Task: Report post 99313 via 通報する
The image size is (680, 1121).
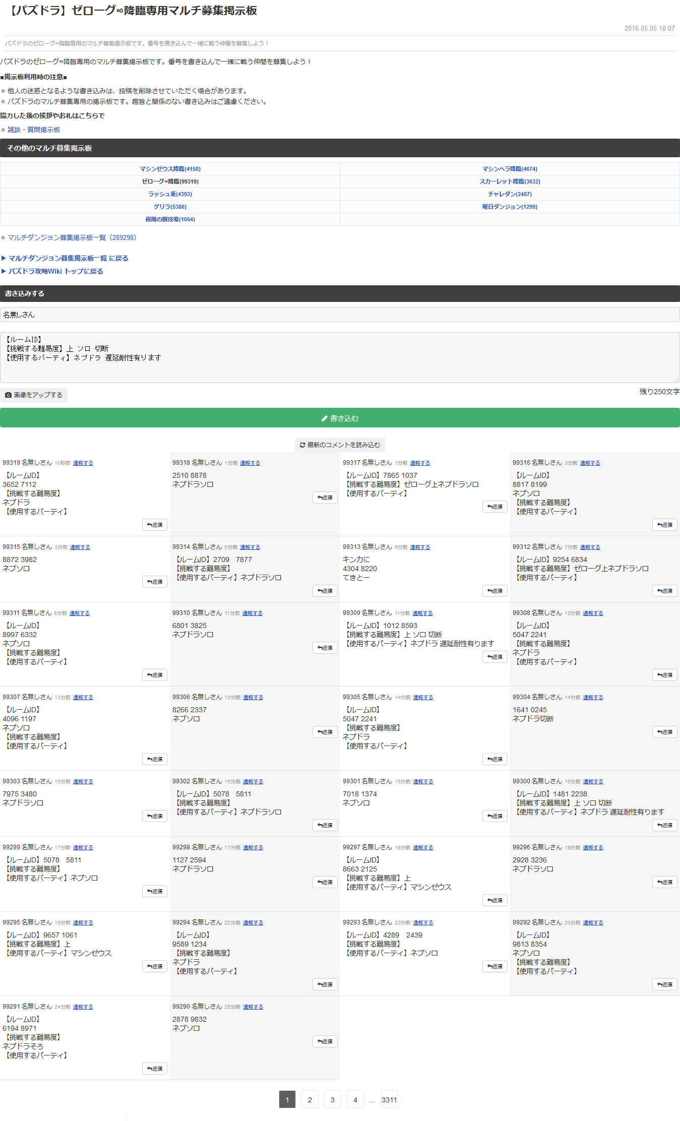Action: (x=420, y=547)
